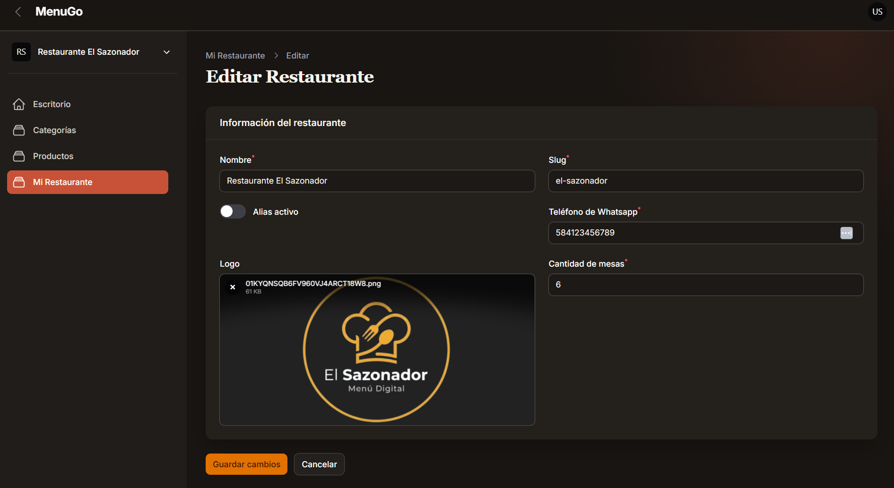The width and height of the screenshot is (894, 488).
Task: Go to Escritorio in the sidebar
Action: tap(87, 104)
